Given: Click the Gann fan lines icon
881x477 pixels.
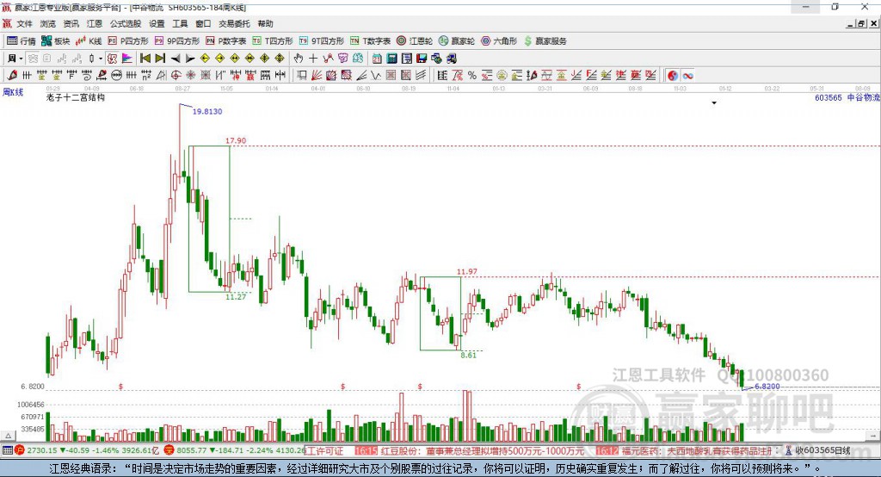Looking at the screenshot, I should pyautogui.click(x=317, y=75).
